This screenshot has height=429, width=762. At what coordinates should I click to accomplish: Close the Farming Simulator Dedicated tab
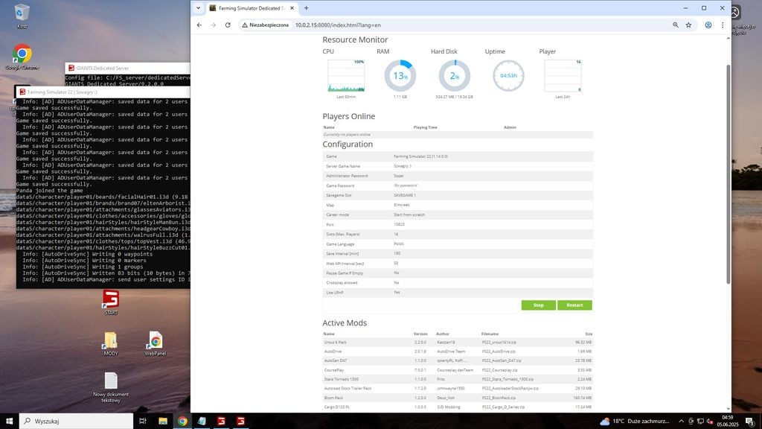click(292, 7)
